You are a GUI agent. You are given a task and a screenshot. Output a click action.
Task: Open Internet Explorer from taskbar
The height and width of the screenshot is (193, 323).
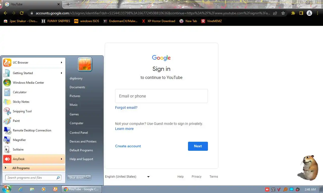click(20, 189)
